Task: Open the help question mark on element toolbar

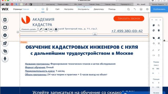Action: [56, 29]
